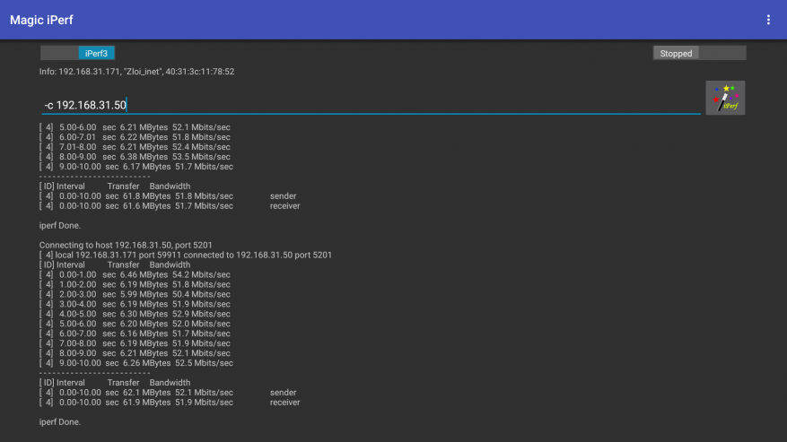Click the magic wand iPerf icon
Viewport: 787px width, 442px height.
(725, 98)
